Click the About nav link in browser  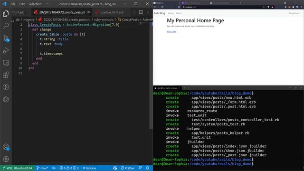(x=179, y=13)
